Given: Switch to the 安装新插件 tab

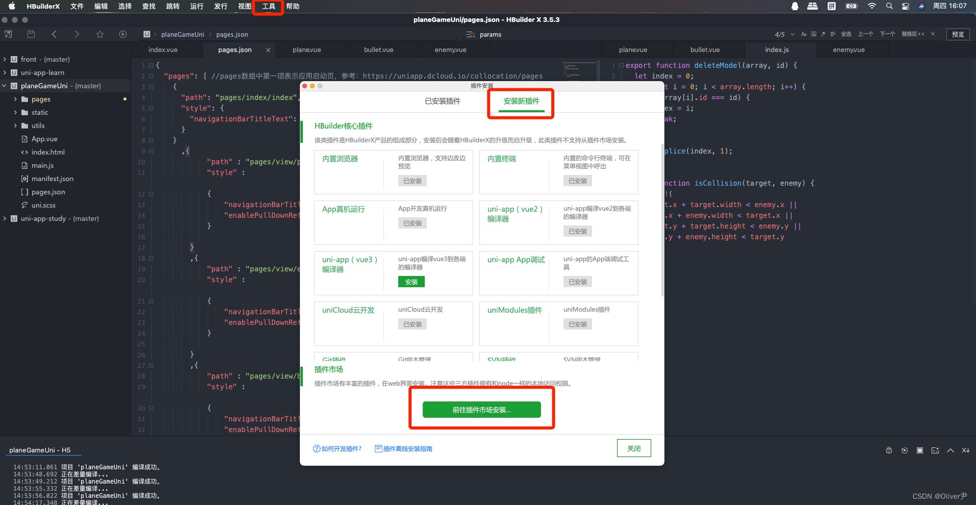Looking at the screenshot, I should (521, 101).
